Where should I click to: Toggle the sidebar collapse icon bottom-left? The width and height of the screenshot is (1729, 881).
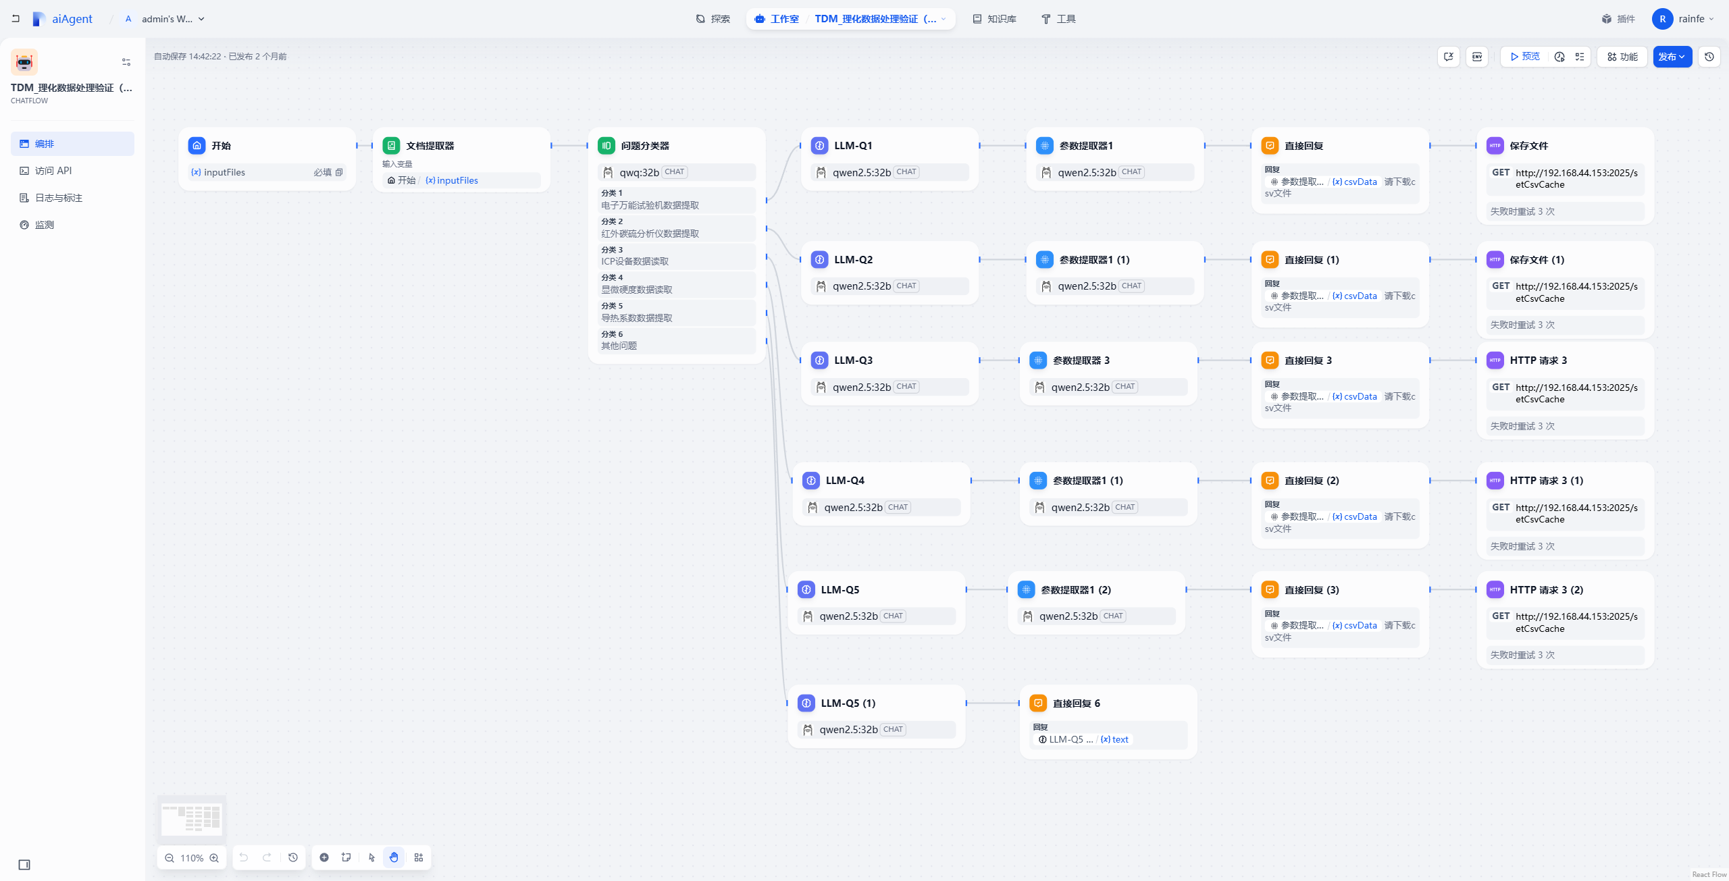click(24, 865)
